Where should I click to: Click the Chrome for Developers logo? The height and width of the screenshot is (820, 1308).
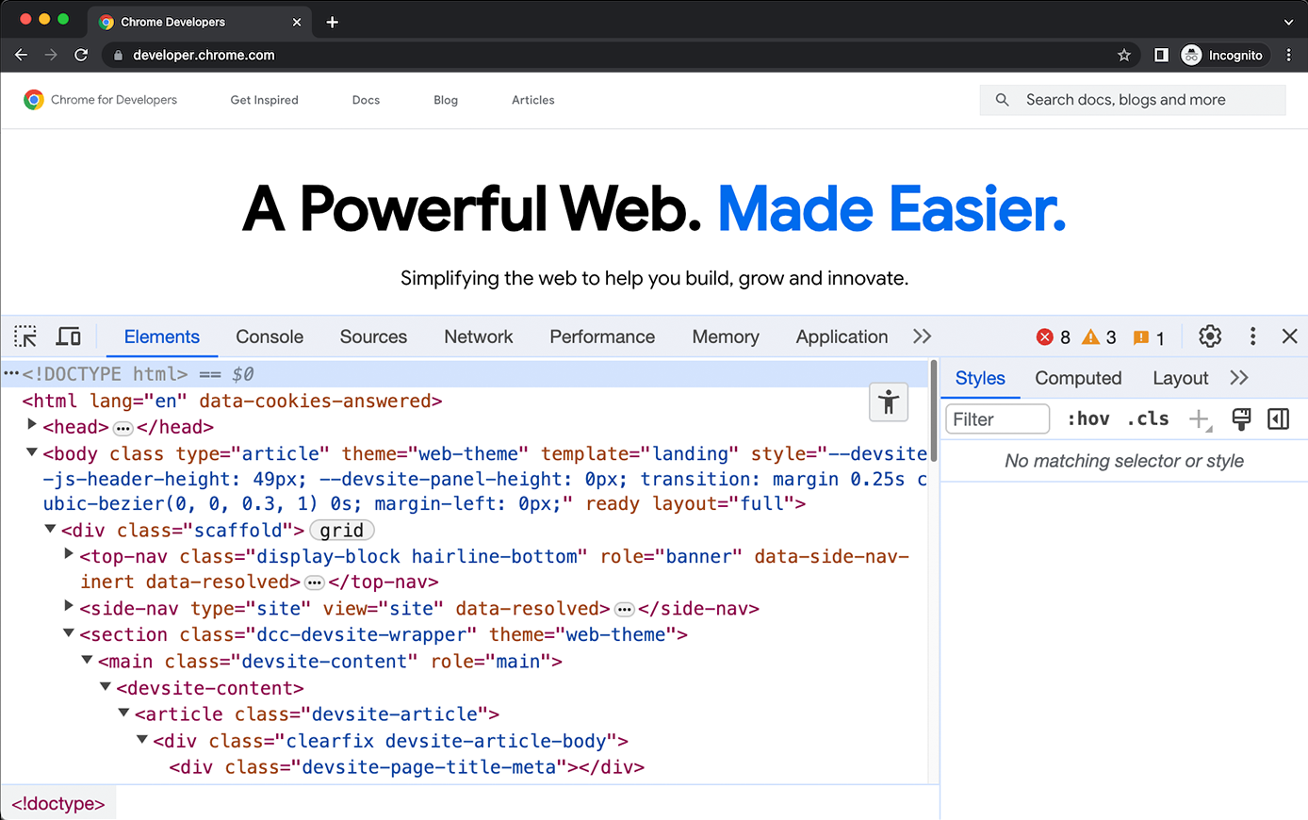pyautogui.click(x=100, y=100)
